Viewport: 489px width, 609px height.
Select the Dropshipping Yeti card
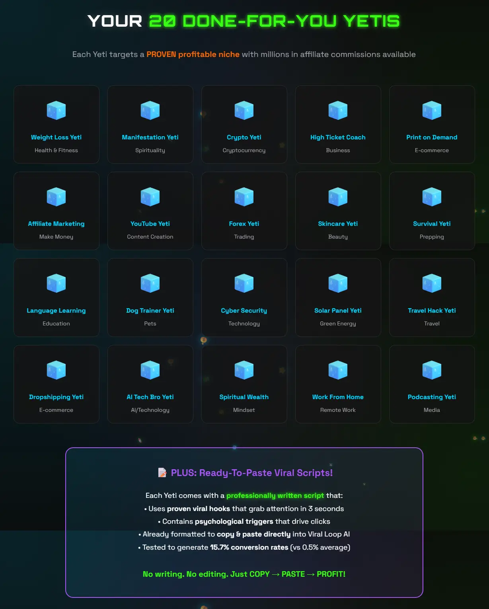tap(56, 384)
